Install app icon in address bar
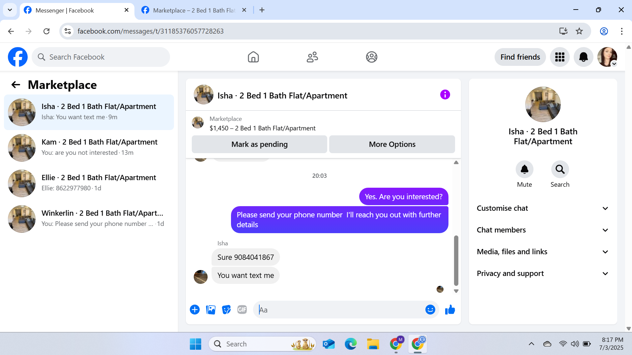 click(563, 31)
